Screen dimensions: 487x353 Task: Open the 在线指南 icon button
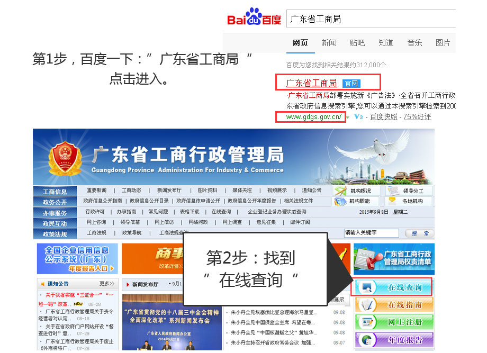tap(392, 305)
